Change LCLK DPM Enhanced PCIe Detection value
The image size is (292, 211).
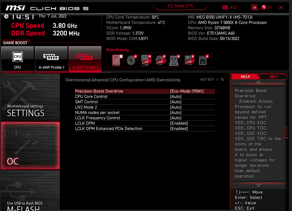[x=179, y=129]
